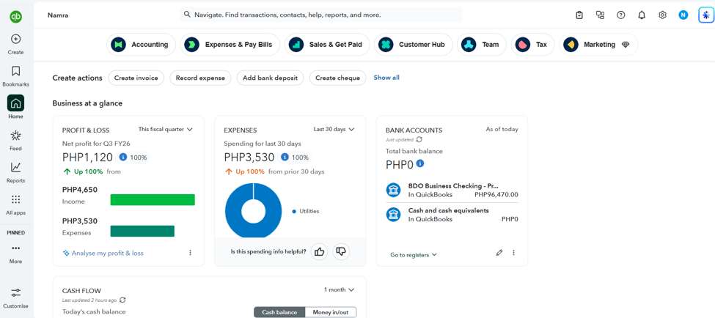Open Expenses & Pay Bills menu
Image resolution: width=715 pixels, height=318 pixels.
(x=230, y=45)
